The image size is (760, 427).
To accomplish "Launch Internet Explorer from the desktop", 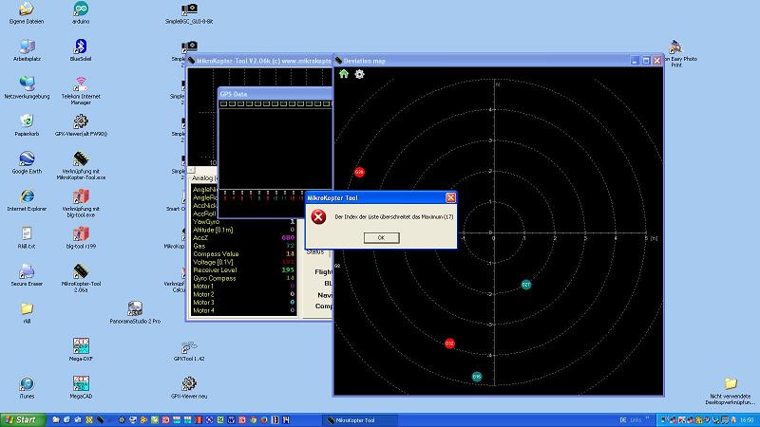I will (x=27, y=200).
